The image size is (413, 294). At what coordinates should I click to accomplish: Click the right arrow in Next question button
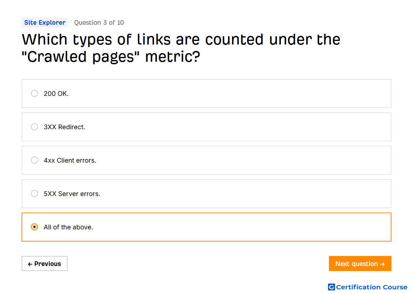click(x=383, y=264)
